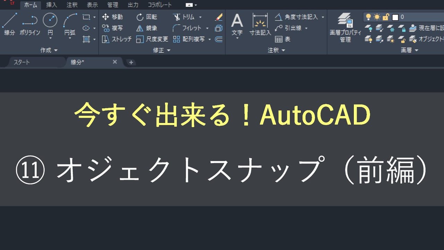Open the 表示 ribbon tab
This screenshot has width=444, height=250.
pyautogui.click(x=92, y=5)
